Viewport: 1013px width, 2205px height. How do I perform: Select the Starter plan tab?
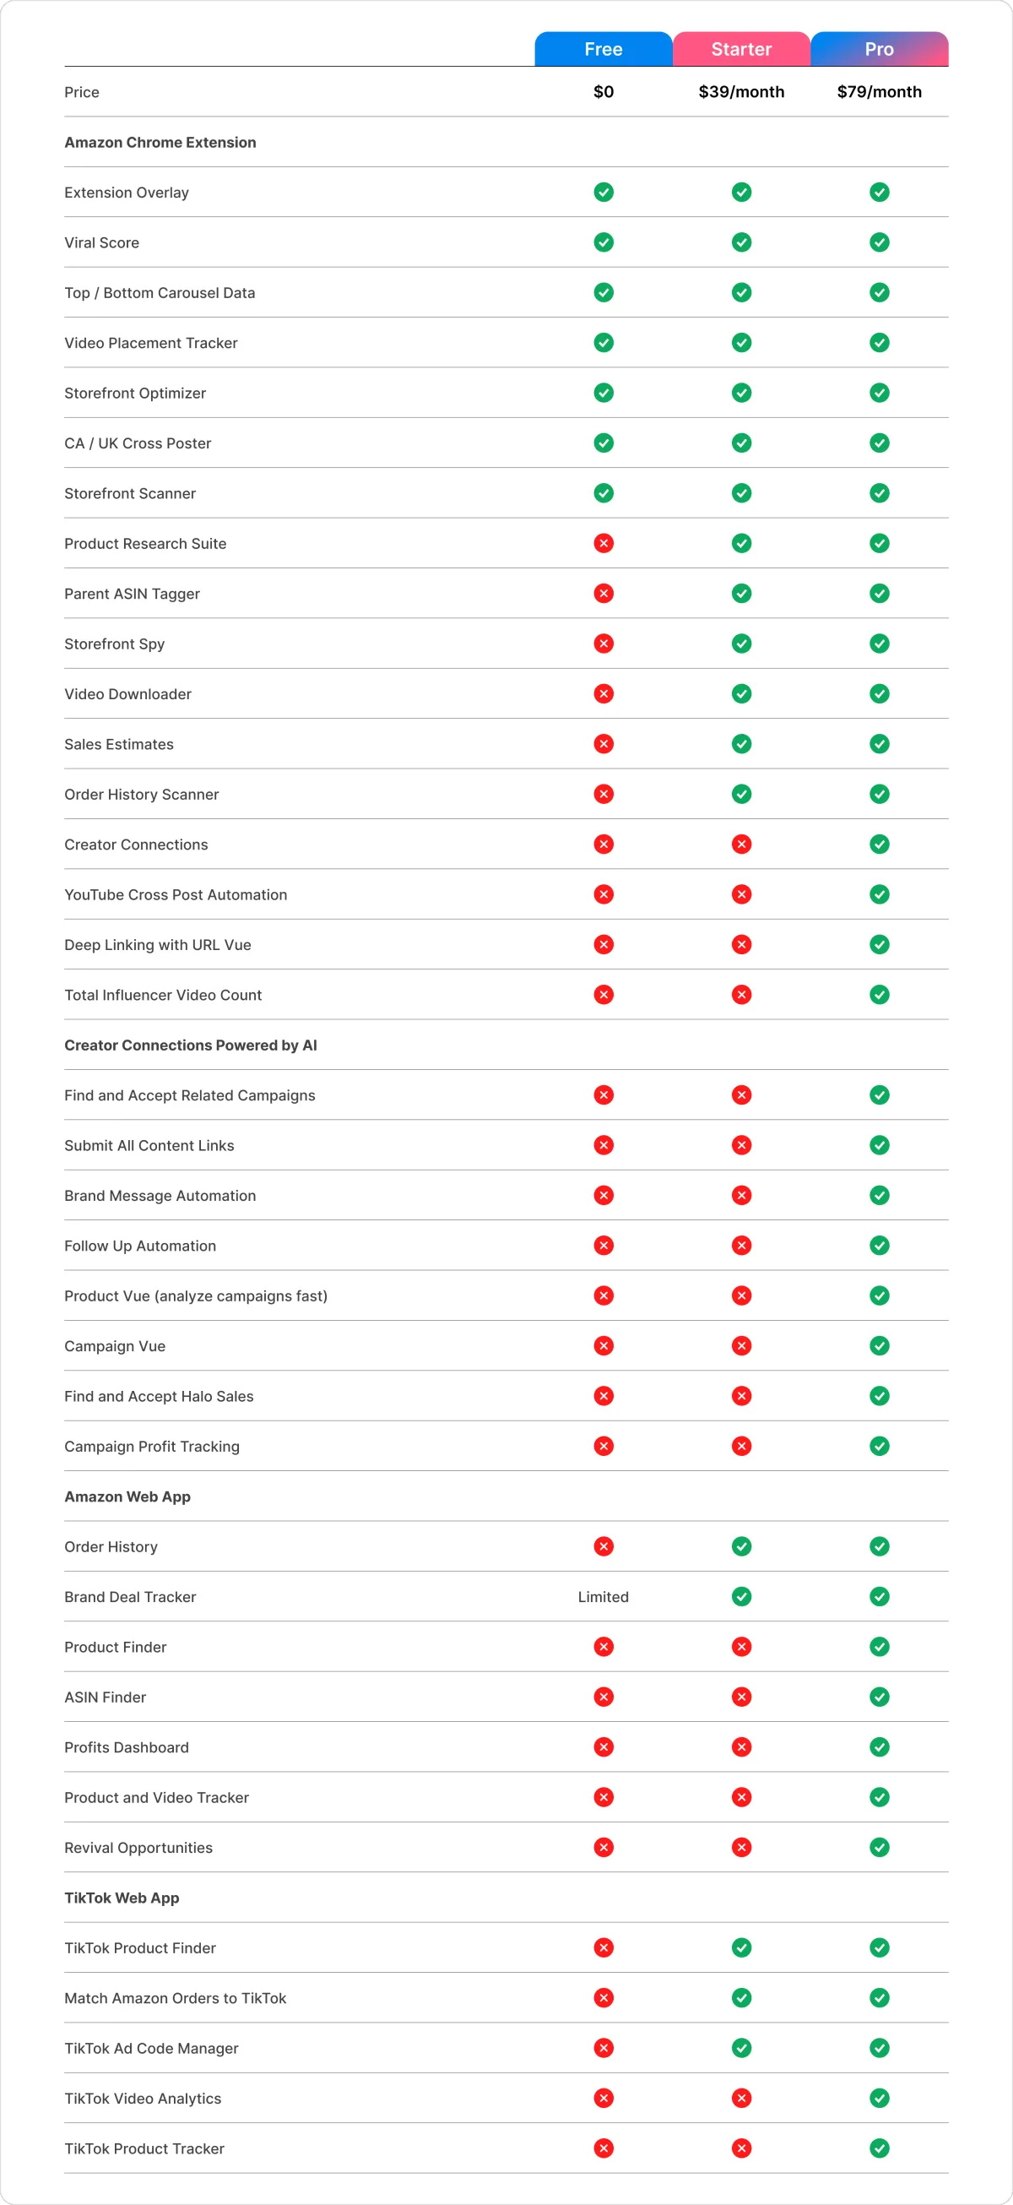pos(741,50)
